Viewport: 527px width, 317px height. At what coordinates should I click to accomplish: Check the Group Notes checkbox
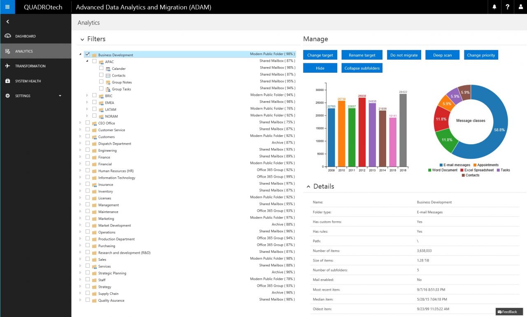101,81
